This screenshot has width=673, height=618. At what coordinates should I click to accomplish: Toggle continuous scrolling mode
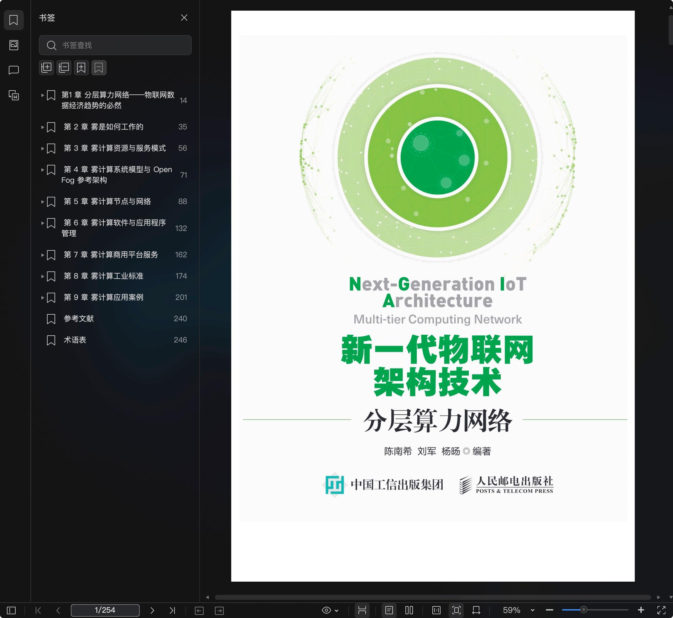362,610
